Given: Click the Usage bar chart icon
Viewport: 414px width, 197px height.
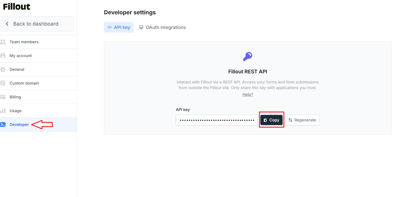Looking at the screenshot, I should pos(3,111).
